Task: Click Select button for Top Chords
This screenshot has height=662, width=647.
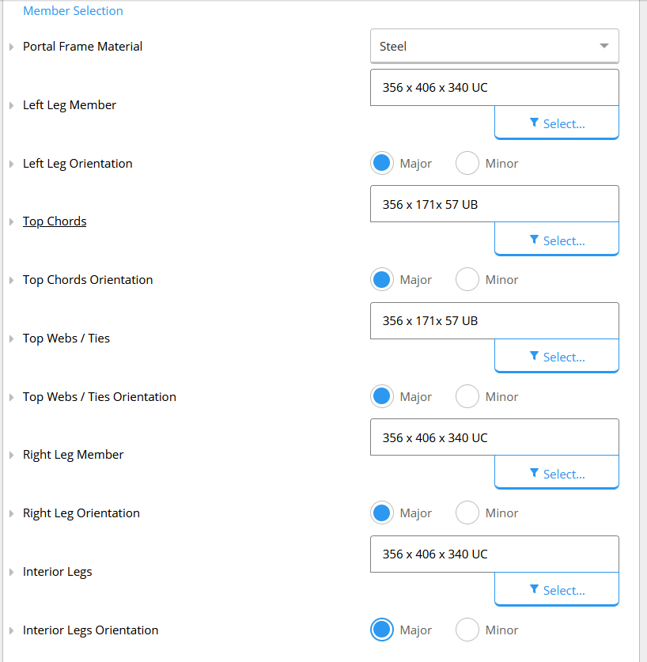Action: 557,240
